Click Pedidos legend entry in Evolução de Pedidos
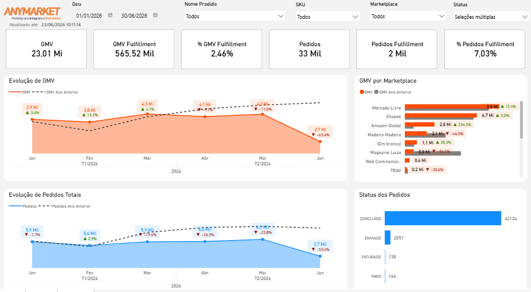The width and height of the screenshot is (531, 292). pyautogui.click(x=23, y=206)
